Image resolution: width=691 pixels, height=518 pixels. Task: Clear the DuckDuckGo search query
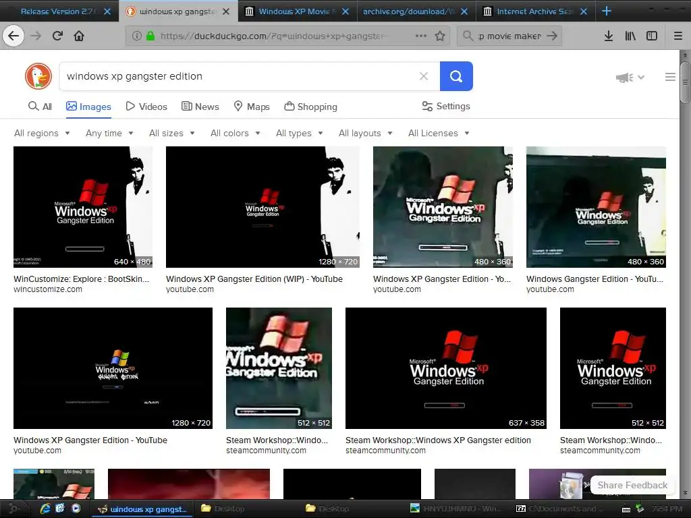[424, 76]
